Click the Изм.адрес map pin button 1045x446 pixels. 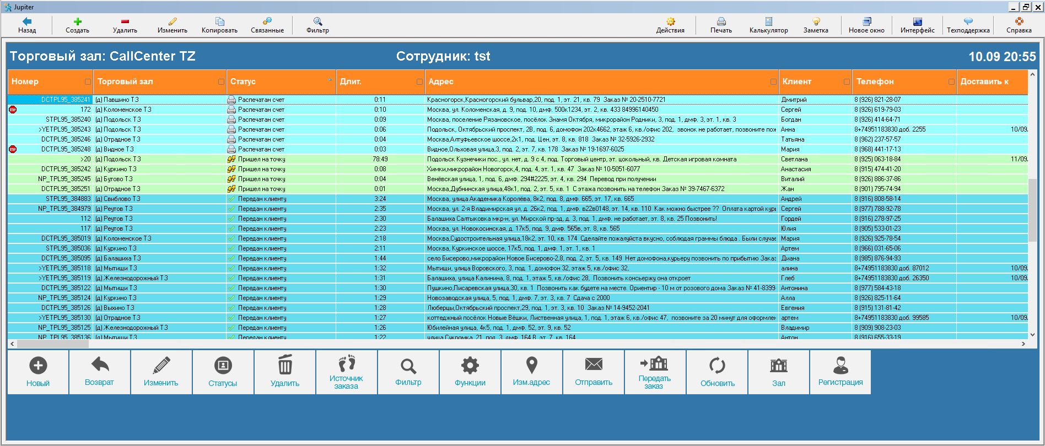532,372
